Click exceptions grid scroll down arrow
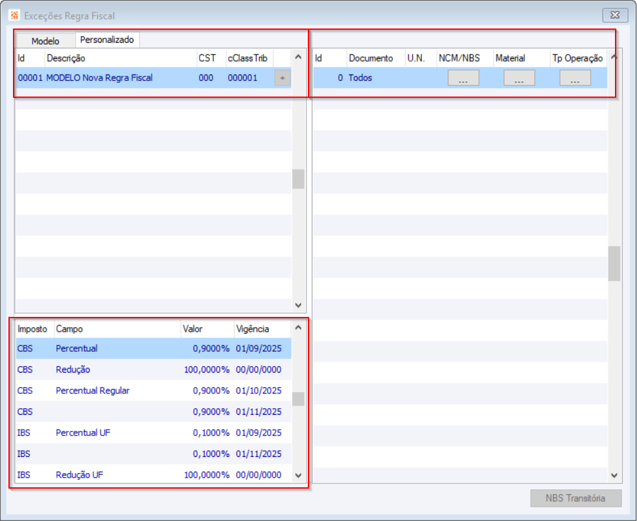The height and width of the screenshot is (521, 637). pos(614,476)
